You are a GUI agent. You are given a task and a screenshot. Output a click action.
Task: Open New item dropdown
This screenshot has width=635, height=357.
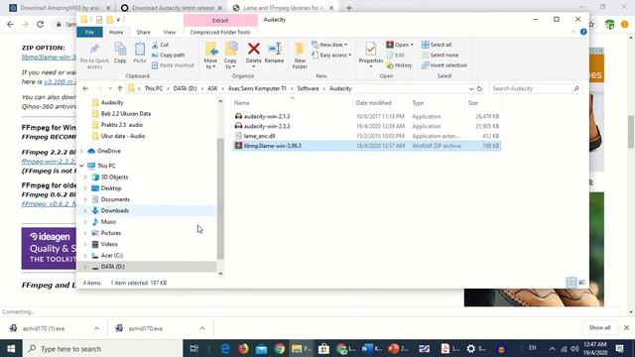(329, 45)
